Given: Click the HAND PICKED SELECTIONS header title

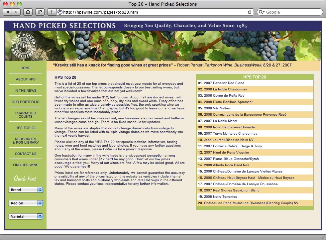Looking at the screenshot, I should point(64,26).
